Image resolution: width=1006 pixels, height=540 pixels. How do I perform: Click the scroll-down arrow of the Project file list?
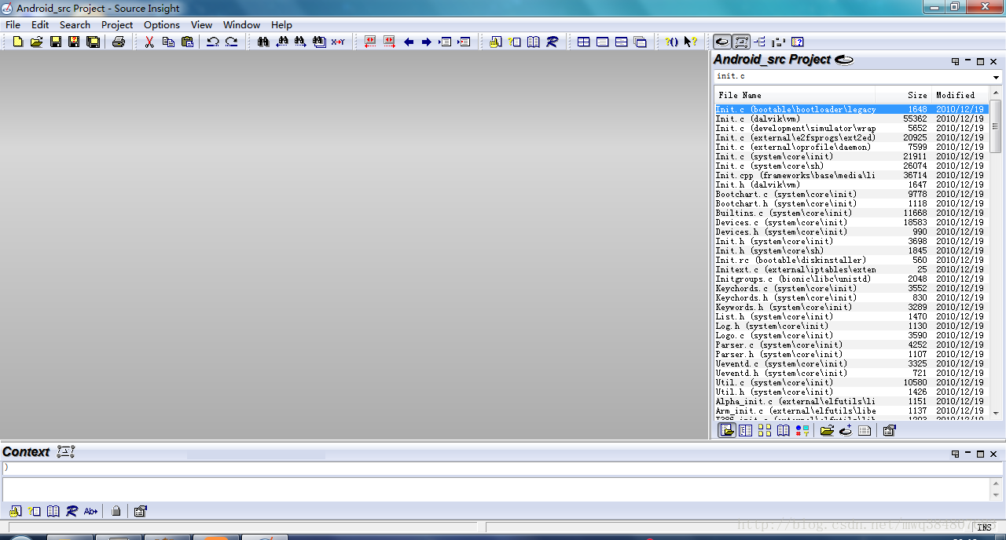[996, 413]
